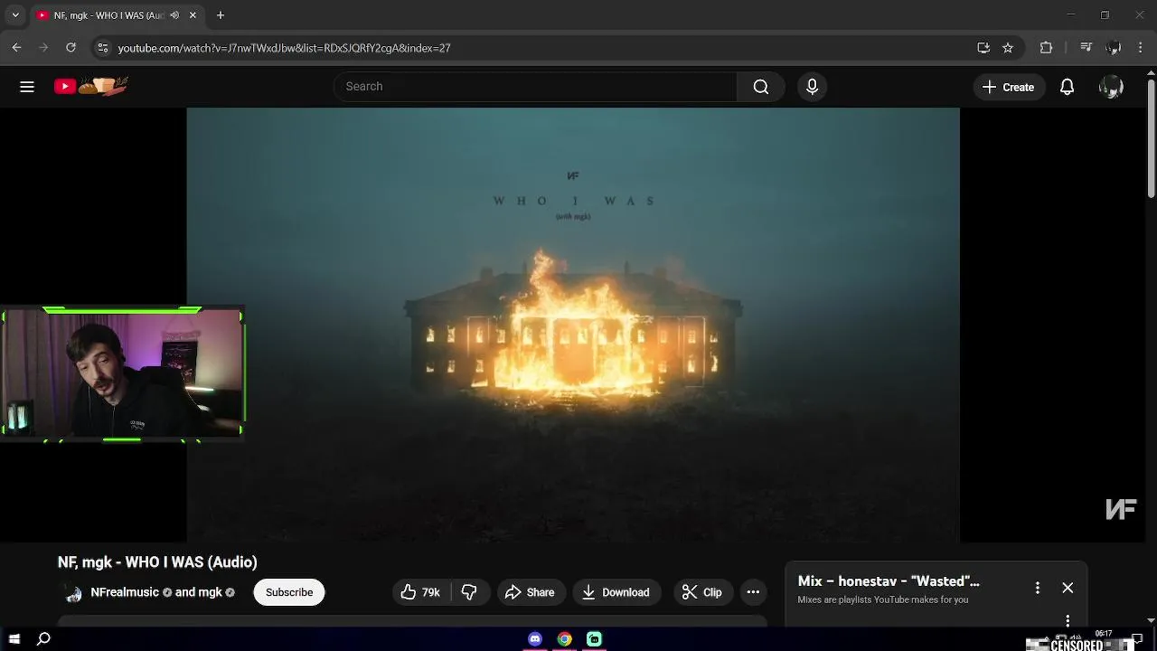Close the NF, mgk YouTube tab
Viewport: 1157px width, 651px height.
pyautogui.click(x=193, y=15)
